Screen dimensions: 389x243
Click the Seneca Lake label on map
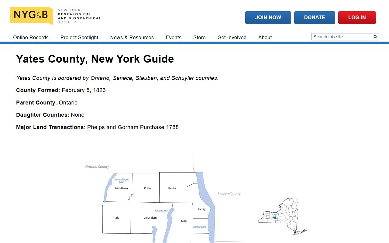tap(199, 227)
